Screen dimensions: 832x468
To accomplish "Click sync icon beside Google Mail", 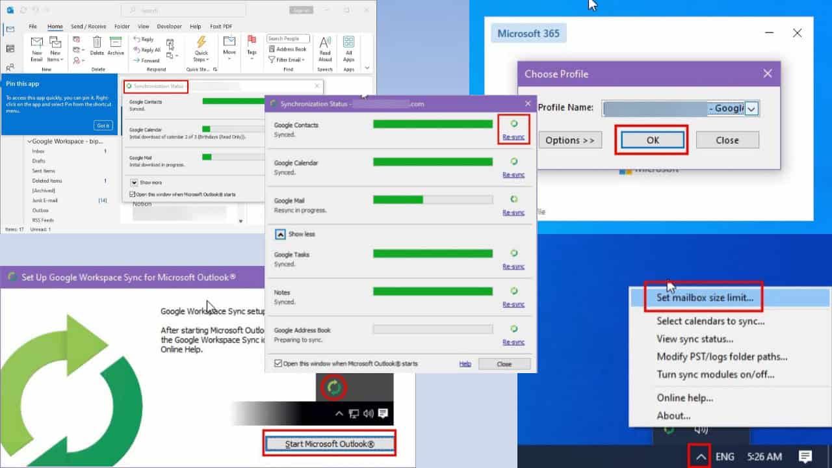I will click(513, 199).
